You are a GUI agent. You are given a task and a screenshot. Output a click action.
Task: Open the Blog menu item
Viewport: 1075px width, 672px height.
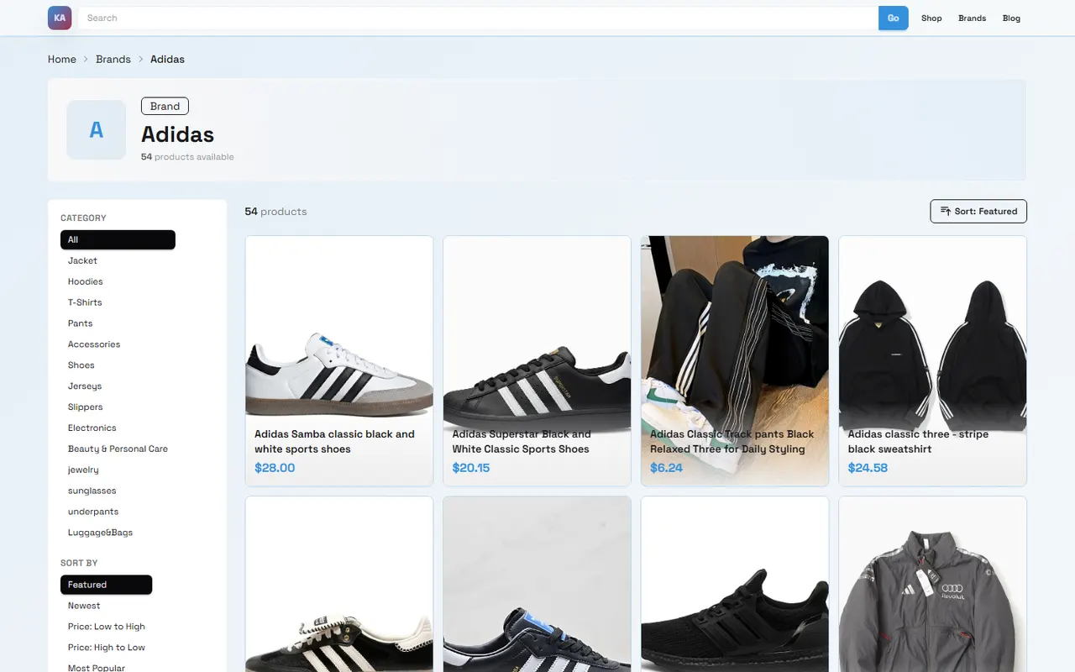pos(1011,18)
